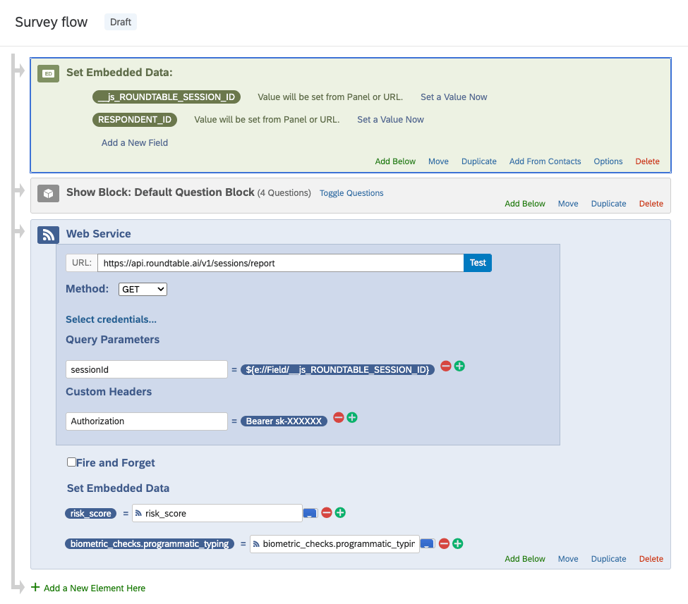Click the plus icon for new element
Viewport: 688px width, 604px height.
[35, 587]
